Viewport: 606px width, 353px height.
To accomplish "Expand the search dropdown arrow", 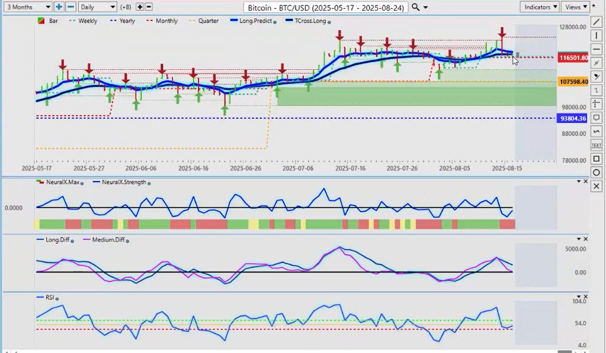I will pos(426,7).
